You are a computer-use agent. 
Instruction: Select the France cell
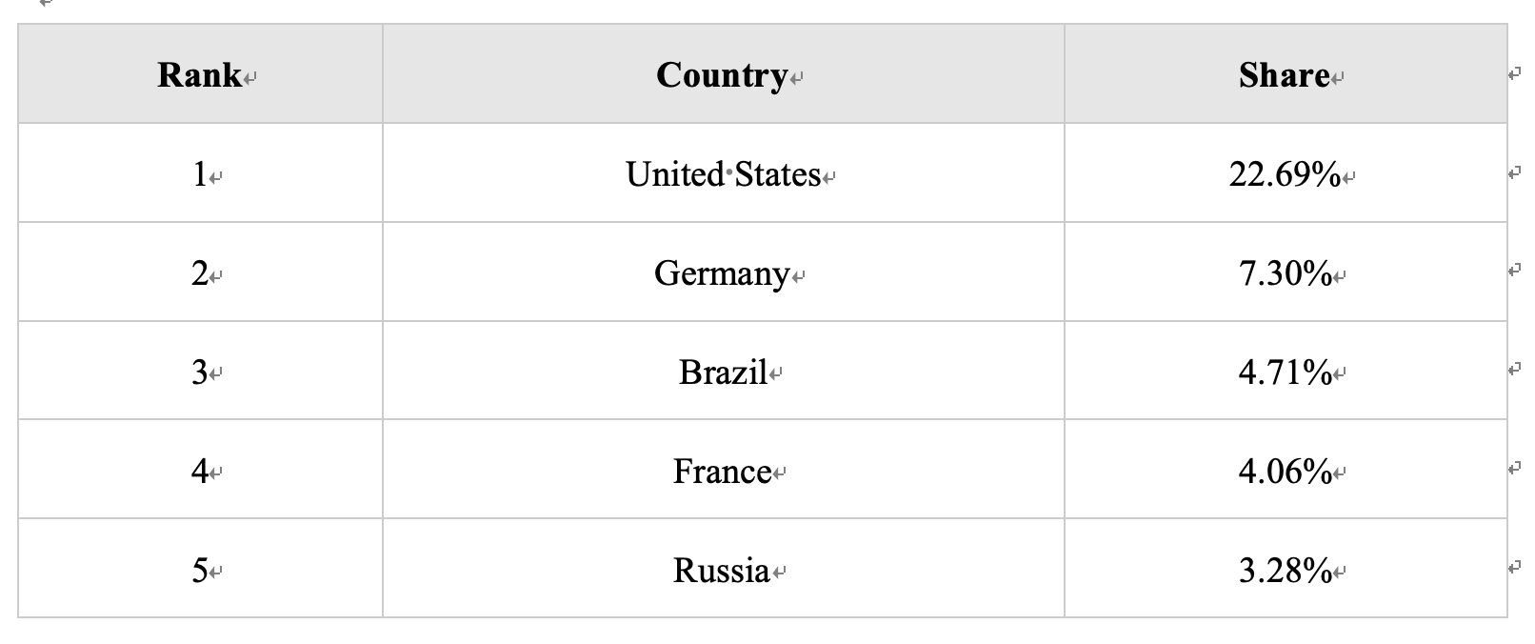(x=724, y=470)
